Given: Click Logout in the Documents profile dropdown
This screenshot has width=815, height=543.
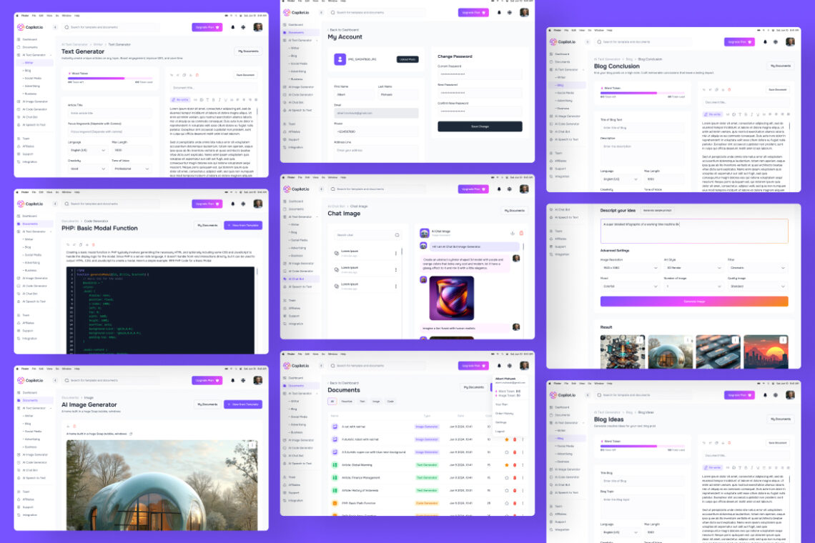Looking at the screenshot, I should coord(500,432).
